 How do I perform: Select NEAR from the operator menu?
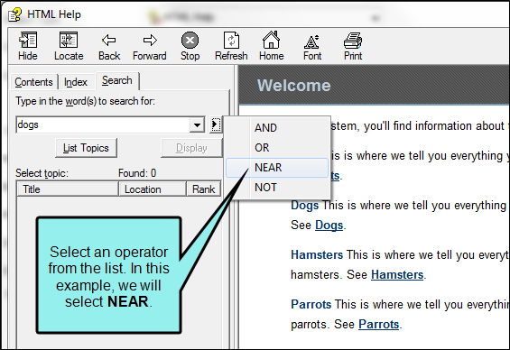[x=277, y=168]
